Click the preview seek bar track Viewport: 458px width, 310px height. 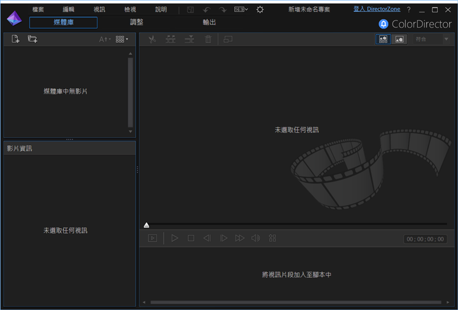(x=298, y=224)
